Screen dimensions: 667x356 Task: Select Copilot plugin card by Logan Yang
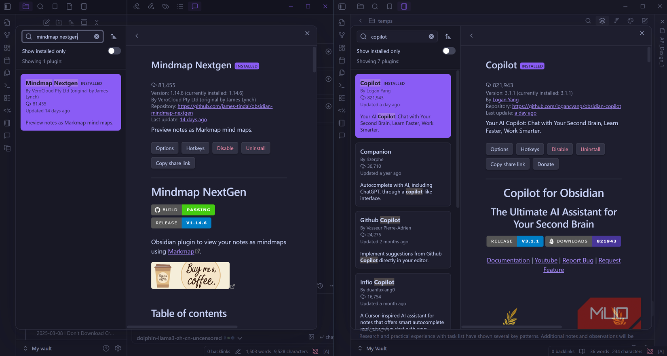click(403, 106)
